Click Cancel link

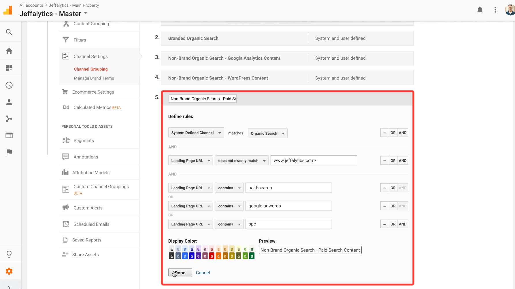(203, 273)
